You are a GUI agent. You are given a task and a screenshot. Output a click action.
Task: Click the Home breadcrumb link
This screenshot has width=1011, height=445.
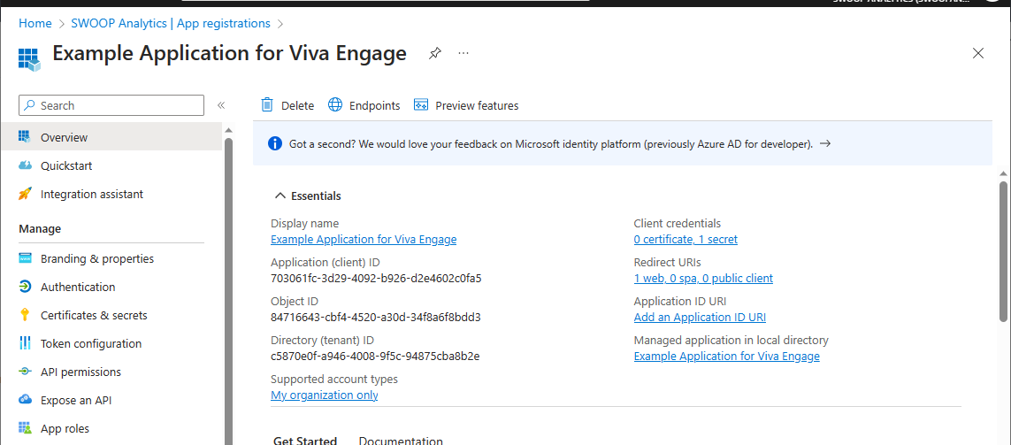34,23
